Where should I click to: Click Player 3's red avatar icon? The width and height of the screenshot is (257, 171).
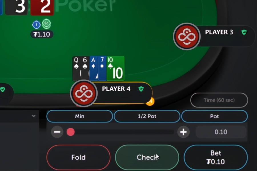point(187,36)
